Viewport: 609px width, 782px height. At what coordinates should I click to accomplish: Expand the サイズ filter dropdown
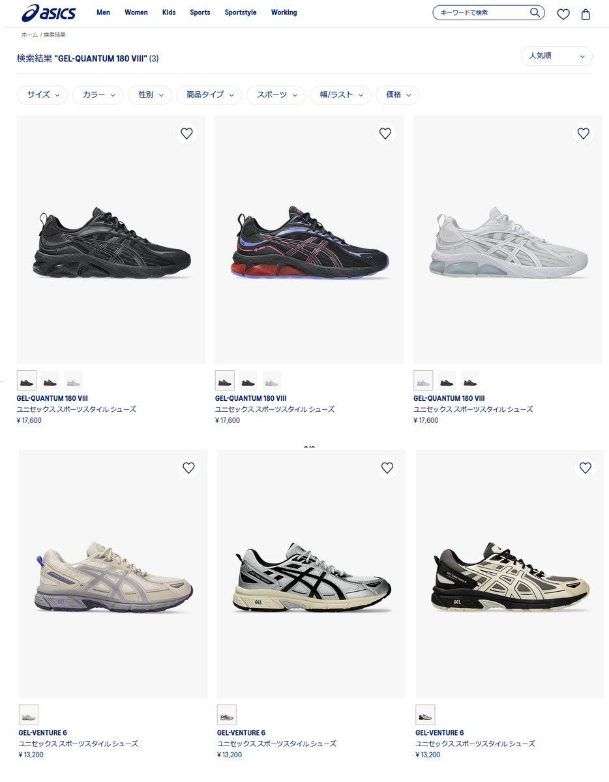pyautogui.click(x=42, y=95)
